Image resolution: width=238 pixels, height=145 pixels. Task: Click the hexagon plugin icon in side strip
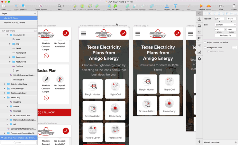pyautogui.click(x=199, y=59)
